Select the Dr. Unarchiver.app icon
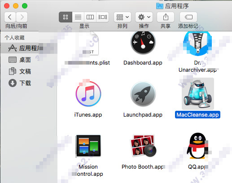Viewport: 232px width, 183px height. pyautogui.click(x=197, y=43)
